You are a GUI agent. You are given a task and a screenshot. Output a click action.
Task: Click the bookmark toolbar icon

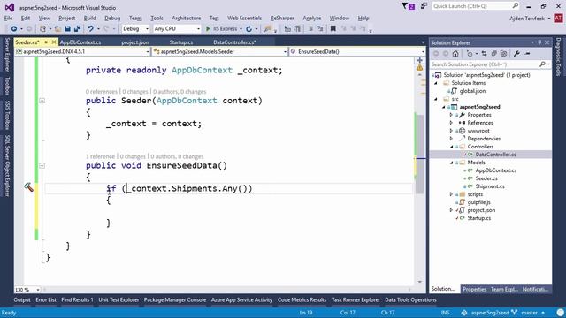click(333, 29)
